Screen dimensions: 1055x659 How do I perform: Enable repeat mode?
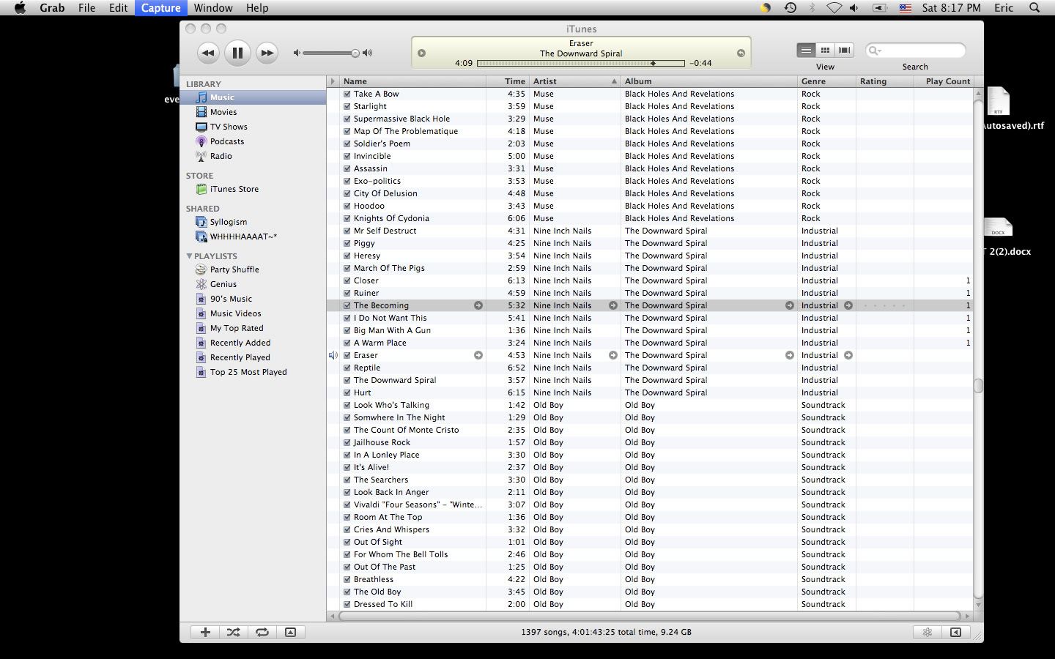(x=262, y=632)
